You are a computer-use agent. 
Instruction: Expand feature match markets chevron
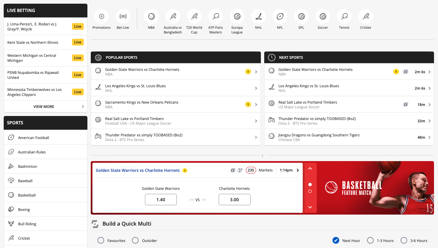(x=298, y=170)
